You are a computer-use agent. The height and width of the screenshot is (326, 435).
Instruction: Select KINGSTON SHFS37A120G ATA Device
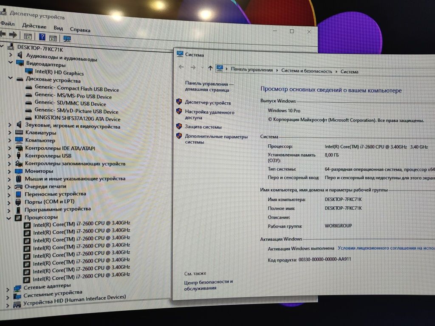click(x=77, y=118)
